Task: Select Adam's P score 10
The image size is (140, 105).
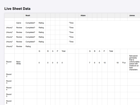Action: coord(104,63)
